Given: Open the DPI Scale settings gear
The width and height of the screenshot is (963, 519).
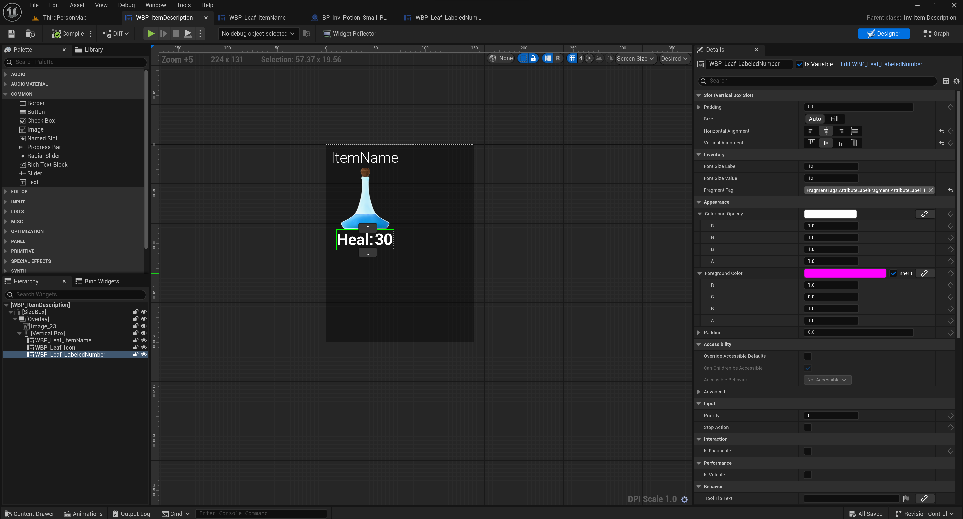Looking at the screenshot, I should [684, 500].
